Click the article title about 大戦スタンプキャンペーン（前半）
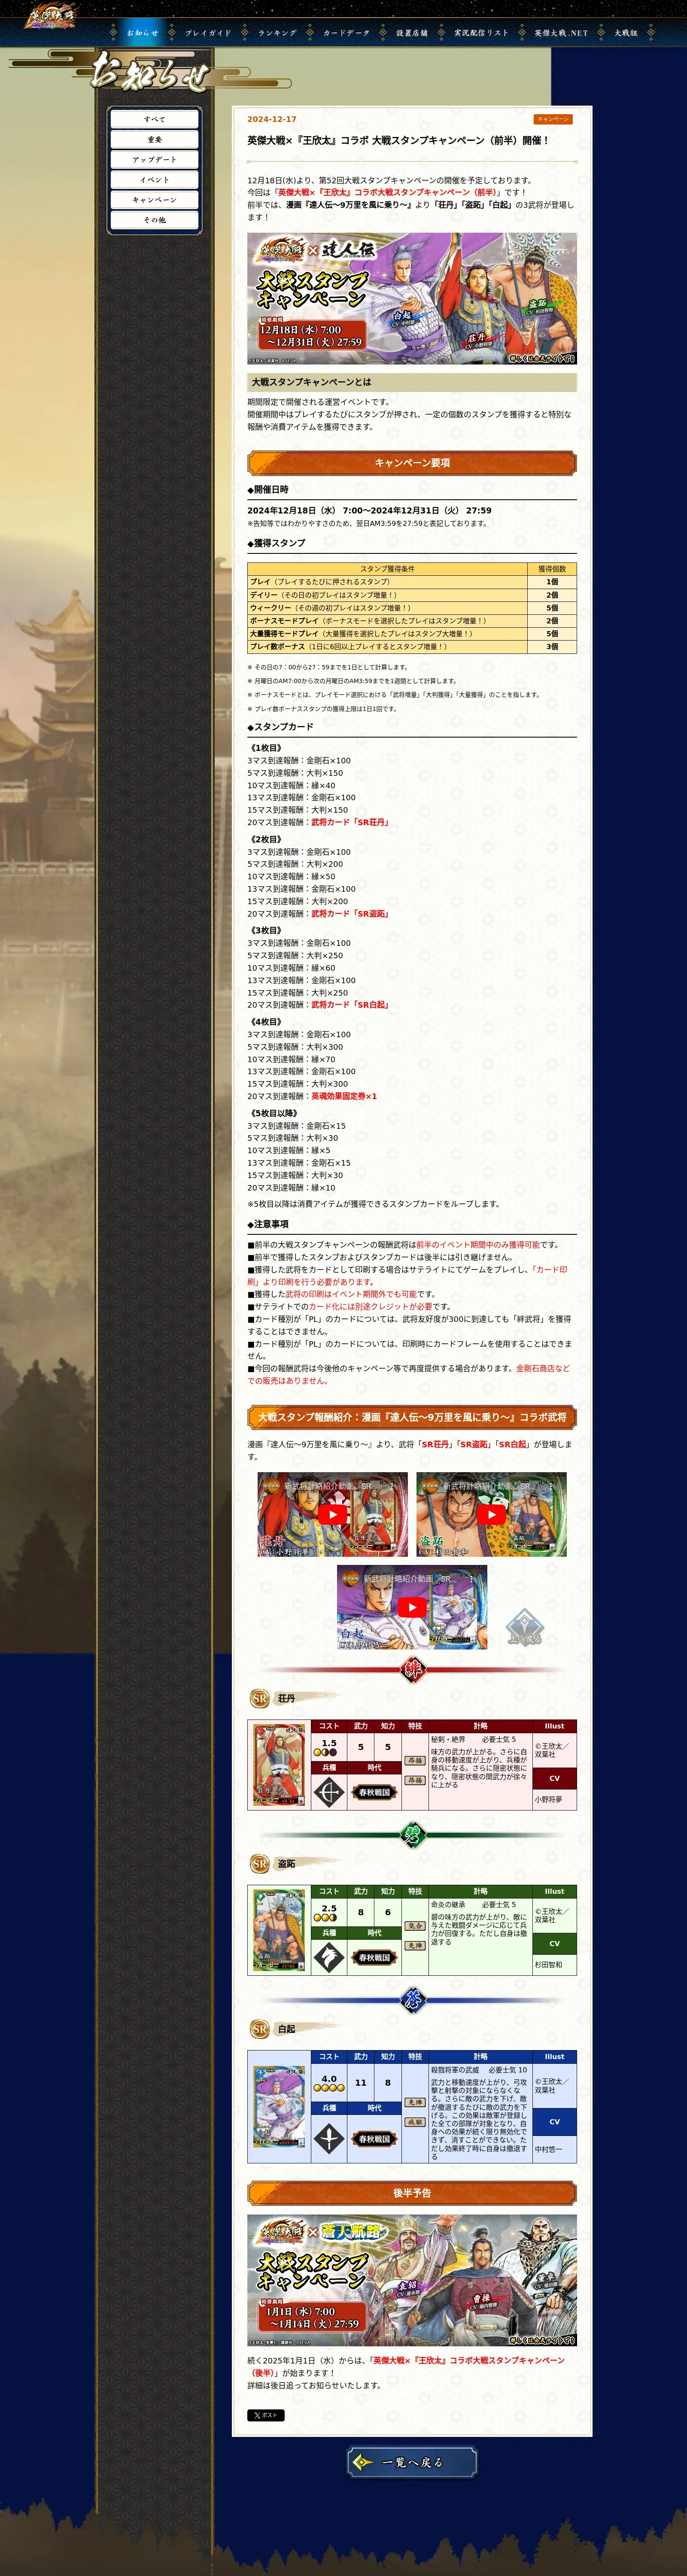 click(398, 141)
